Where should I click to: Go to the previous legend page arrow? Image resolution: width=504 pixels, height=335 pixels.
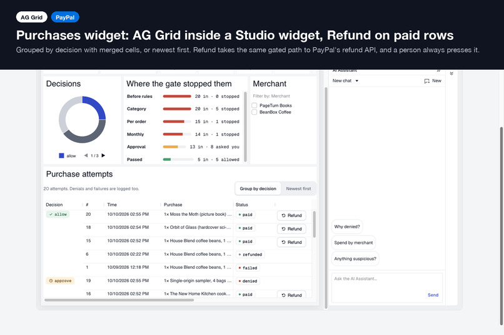click(86, 155)
